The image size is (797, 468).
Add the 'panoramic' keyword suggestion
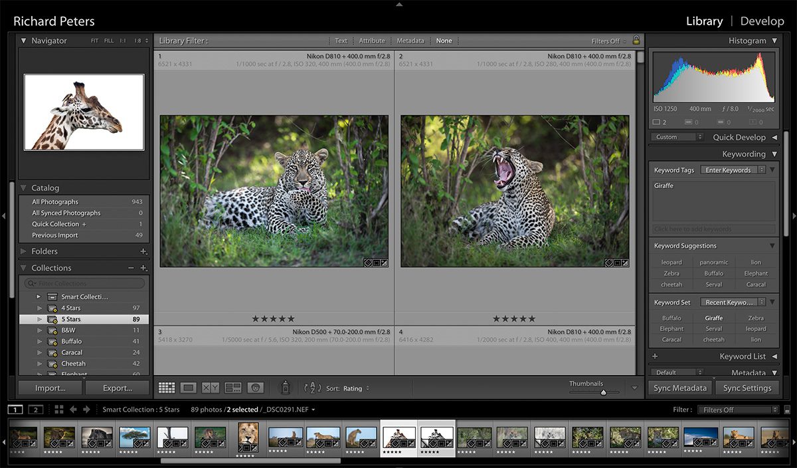714,263
